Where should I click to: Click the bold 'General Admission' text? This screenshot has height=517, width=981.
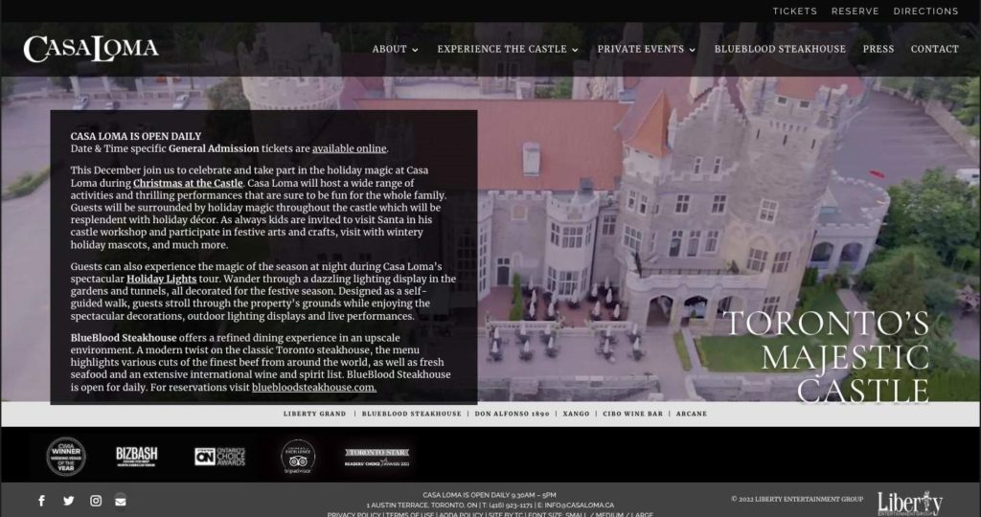[x=214, y=148]
